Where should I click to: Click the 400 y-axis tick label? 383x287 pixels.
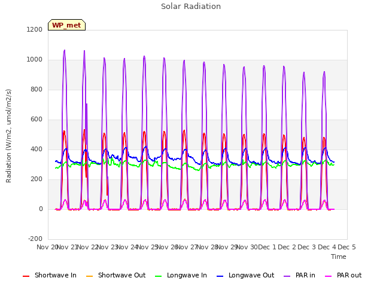37,149
